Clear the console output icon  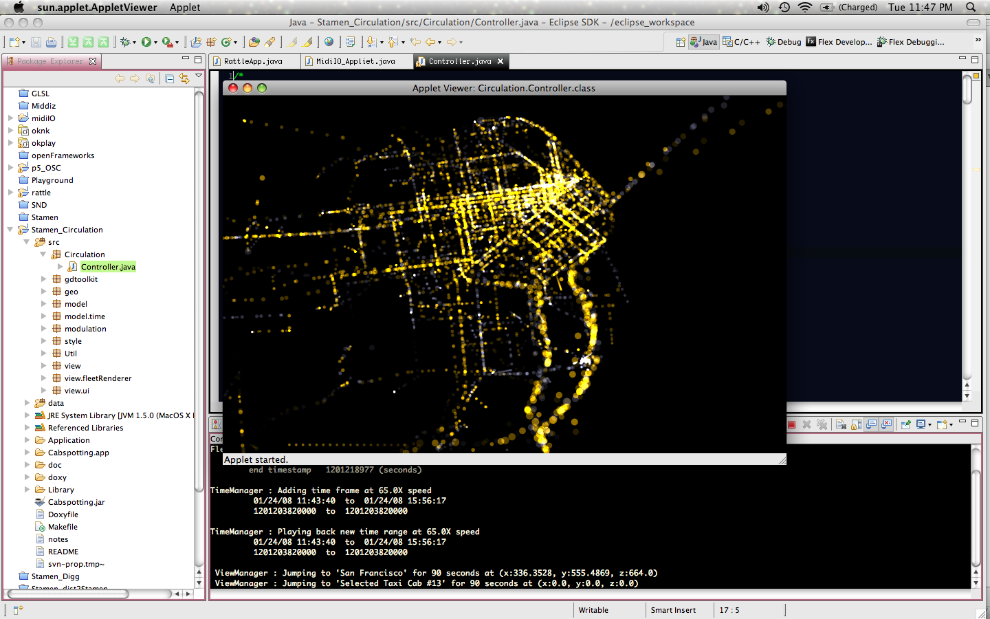[x=841, y=424]
